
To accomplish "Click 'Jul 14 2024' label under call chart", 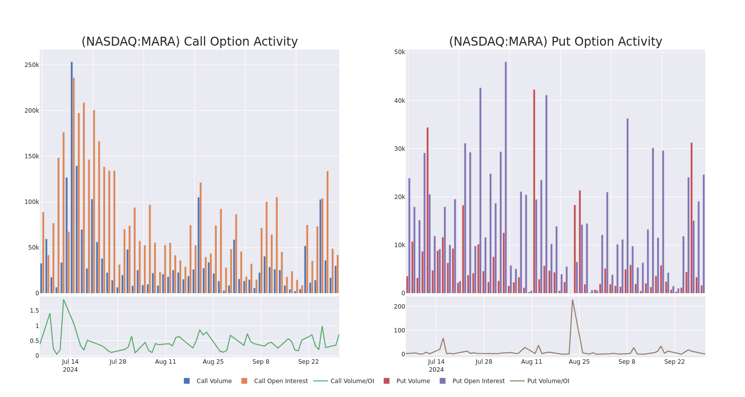I will click(x=70, y=366).
